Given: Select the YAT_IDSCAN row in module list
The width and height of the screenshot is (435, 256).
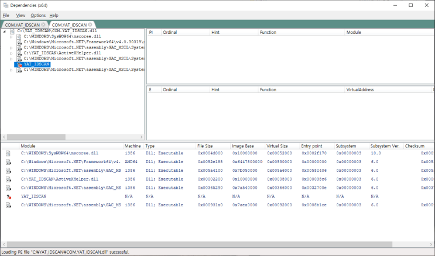Looking at the screenshot, I should 33,197.
